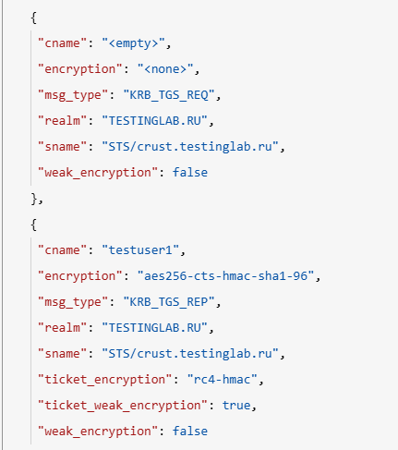The height and width of the screenshot is (450, 398).
Task: Click the "<empty>" cname value
Action: (133, 43)
